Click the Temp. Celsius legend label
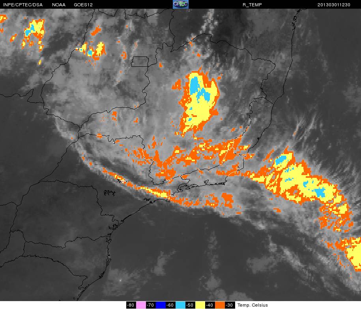This screenshot has width=361, height=309. (253, 305)
